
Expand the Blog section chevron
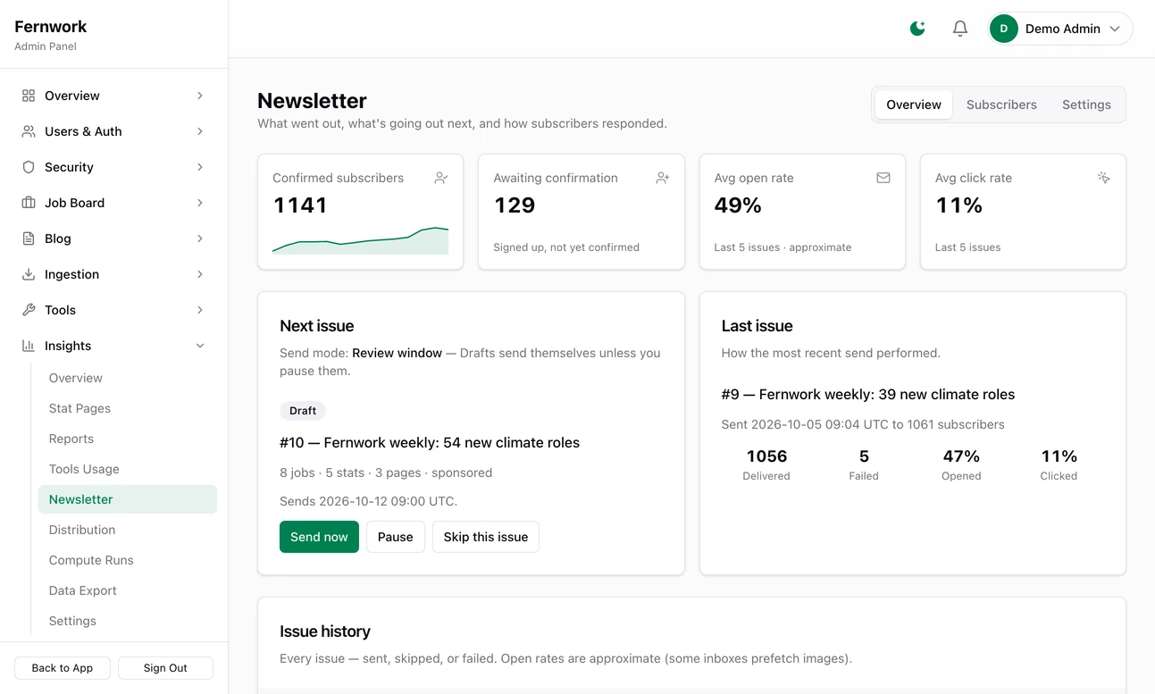[200, 238]
